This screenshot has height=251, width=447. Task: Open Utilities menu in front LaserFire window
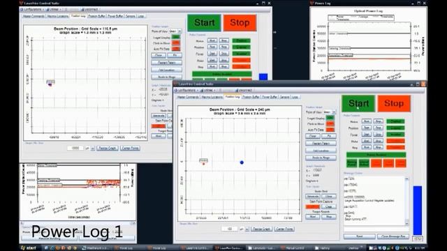point(207,90)
